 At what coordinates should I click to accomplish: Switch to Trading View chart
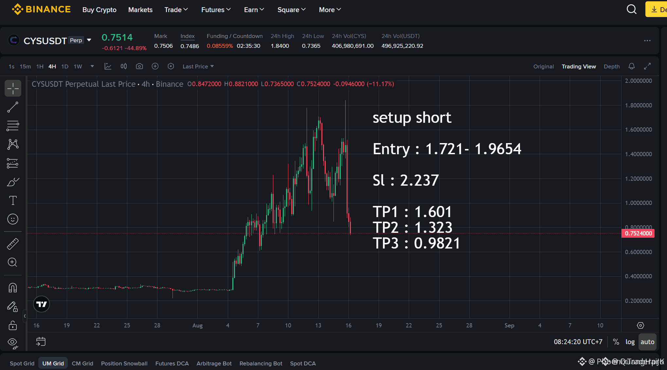[x=579, y=66]
